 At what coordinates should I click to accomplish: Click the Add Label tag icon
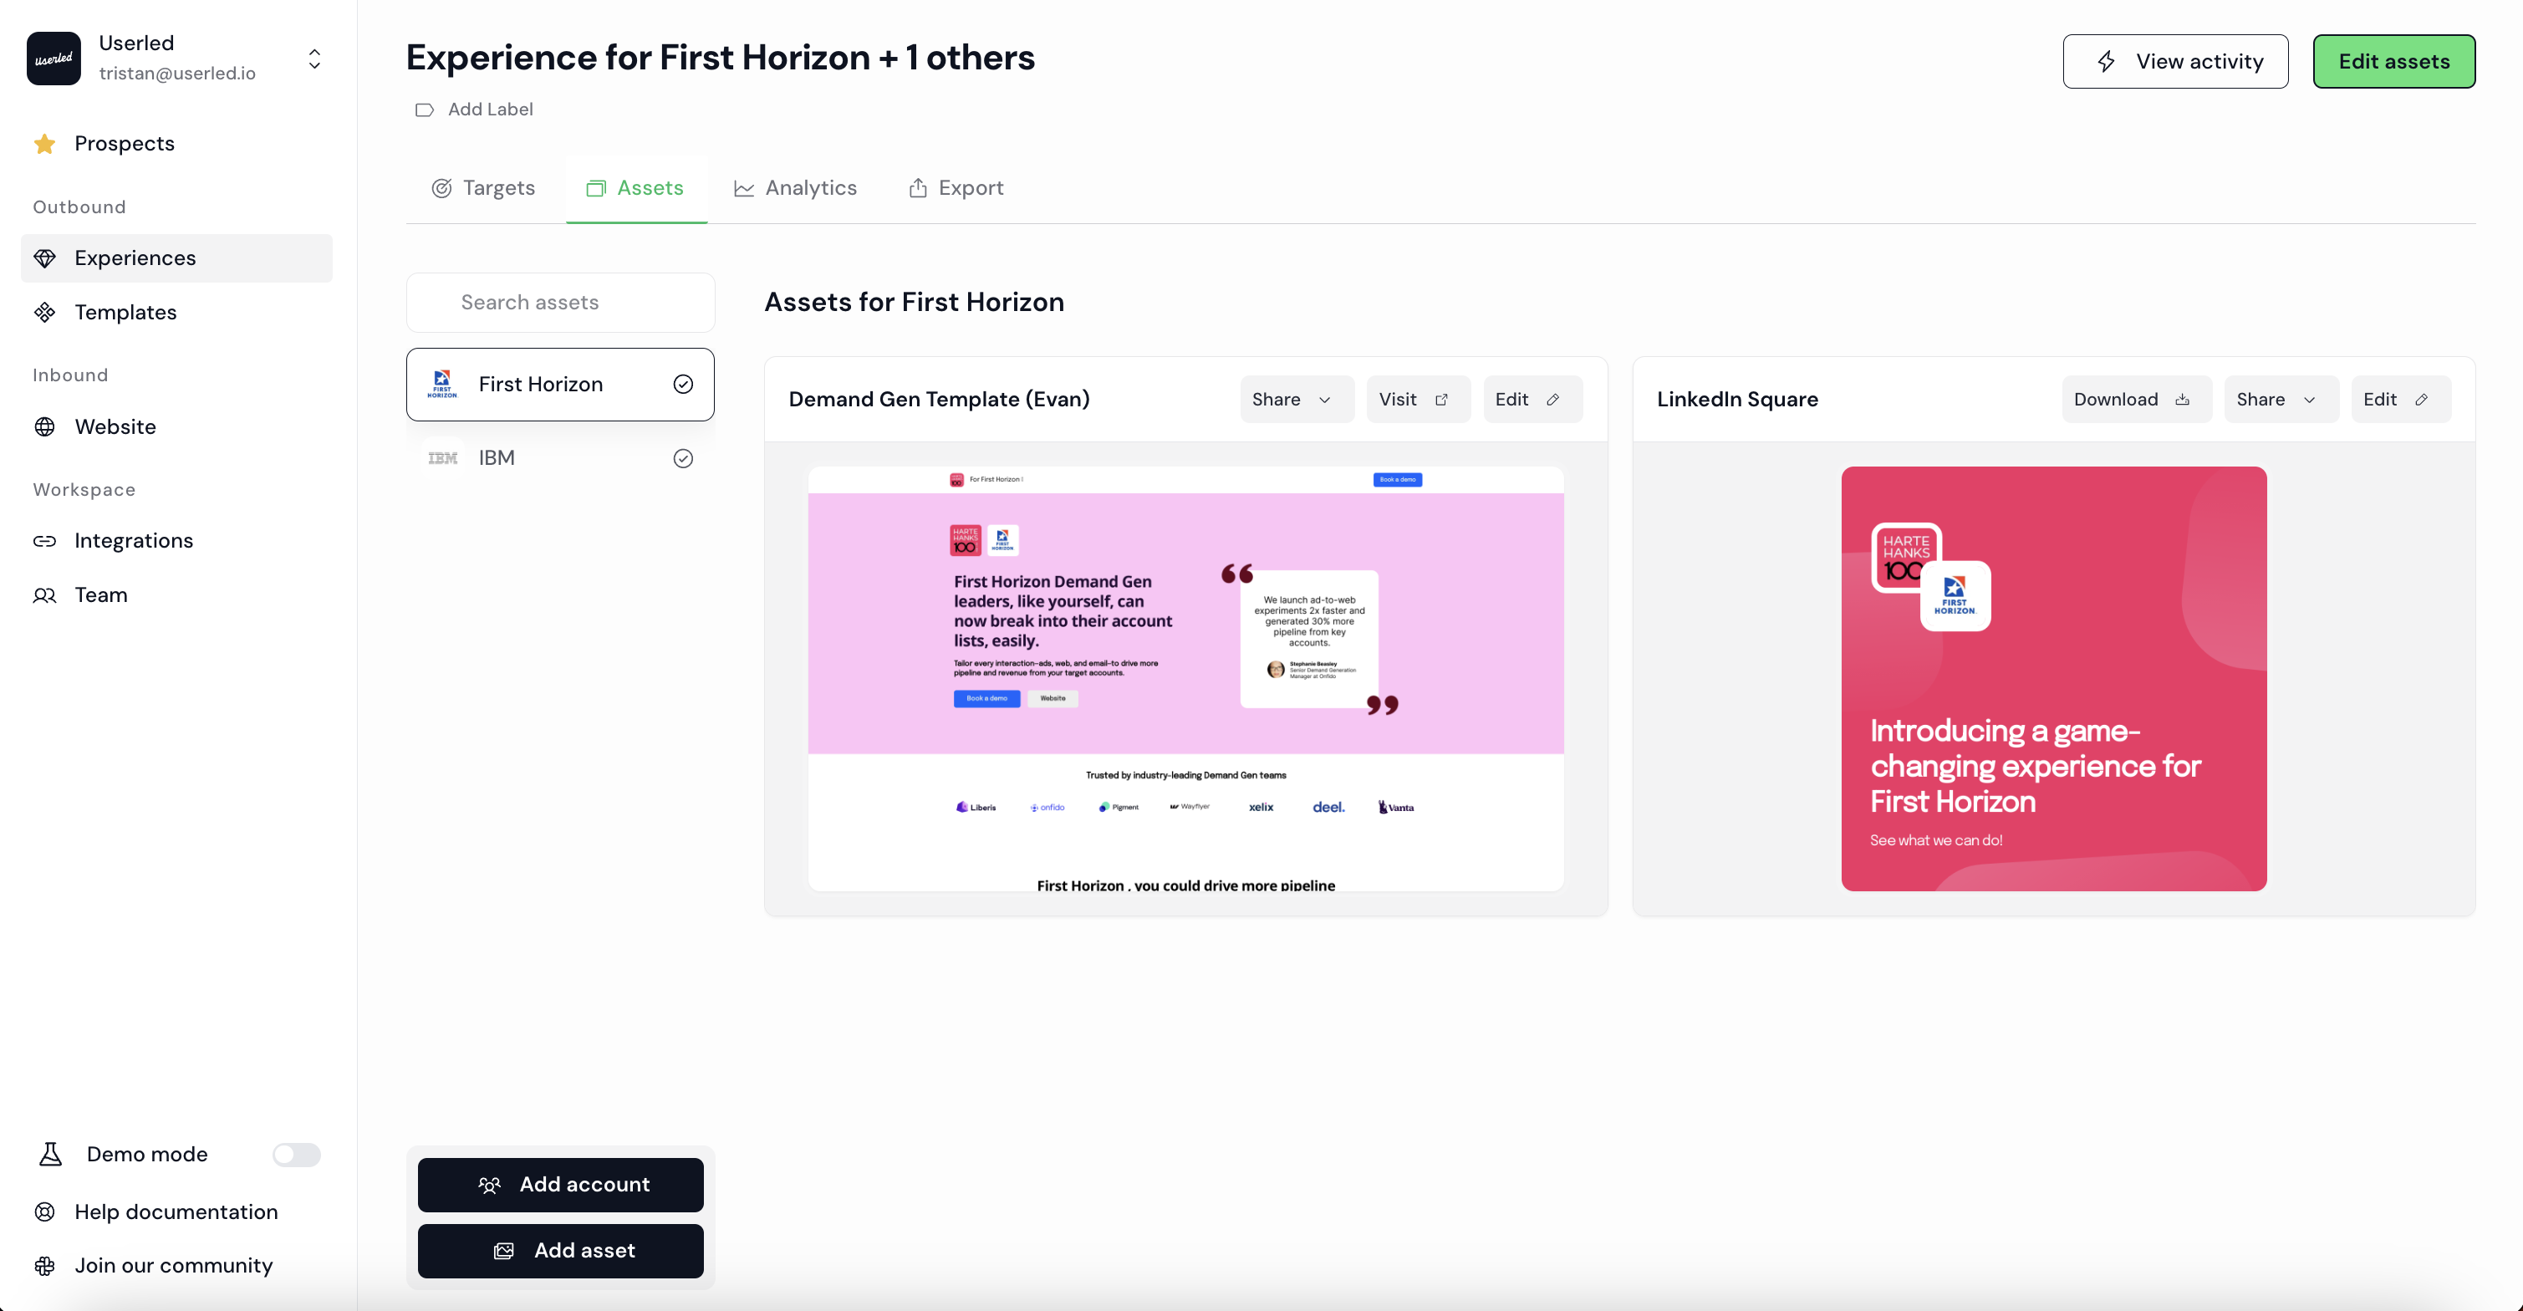(x=424, y=110)
